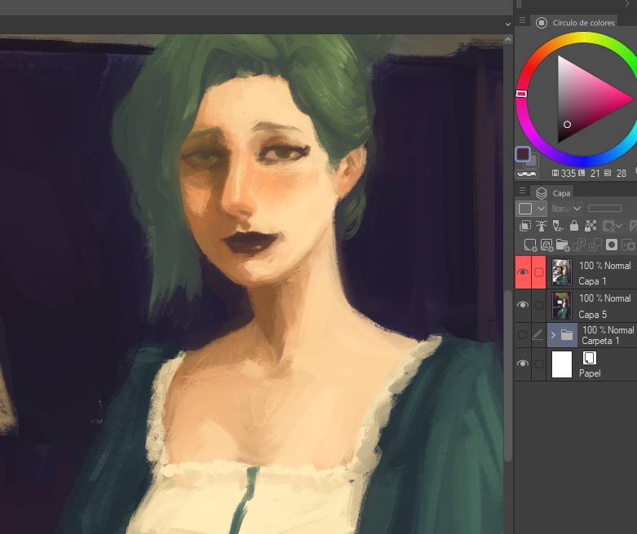
Task: Create new vector layer
Action: [546, 245]
